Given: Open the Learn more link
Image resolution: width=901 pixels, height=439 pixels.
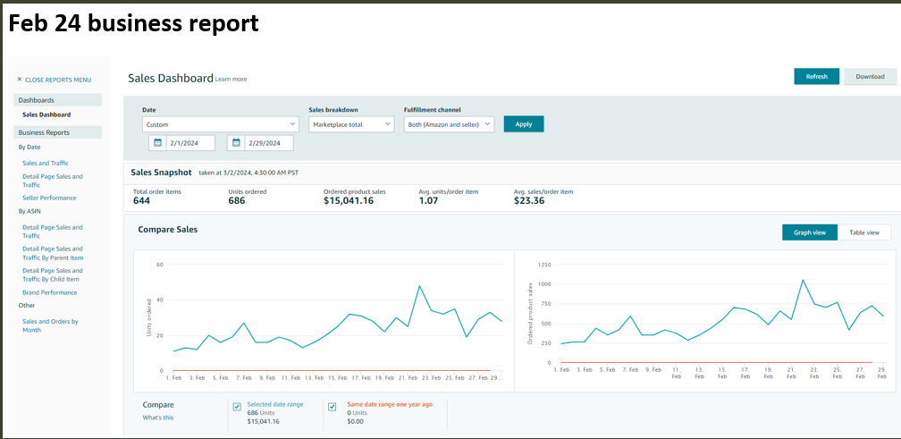Looking at the screenshot, I should tap(232, 80).
